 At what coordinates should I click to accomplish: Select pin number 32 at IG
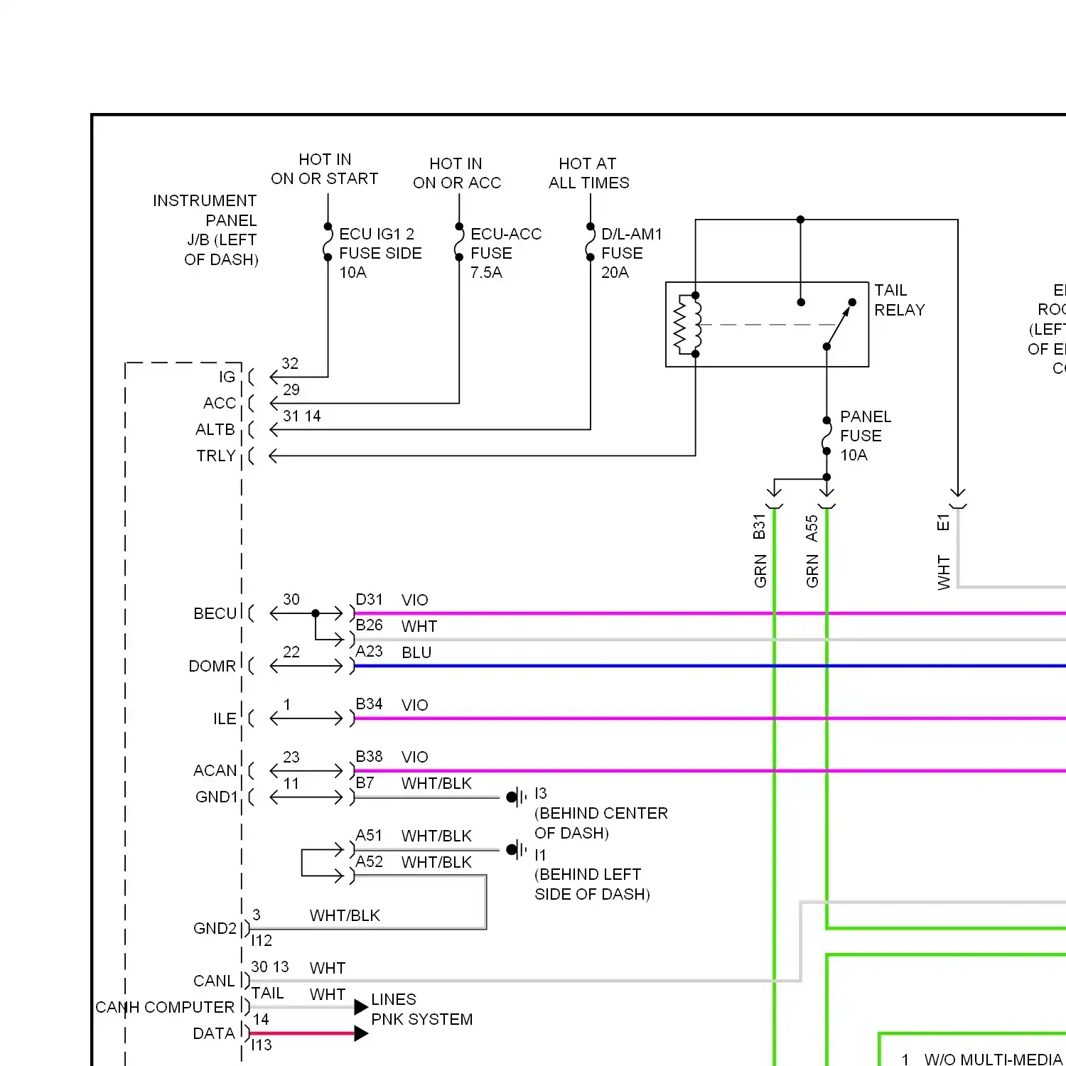pyautogui.click(x=290, y=363)
